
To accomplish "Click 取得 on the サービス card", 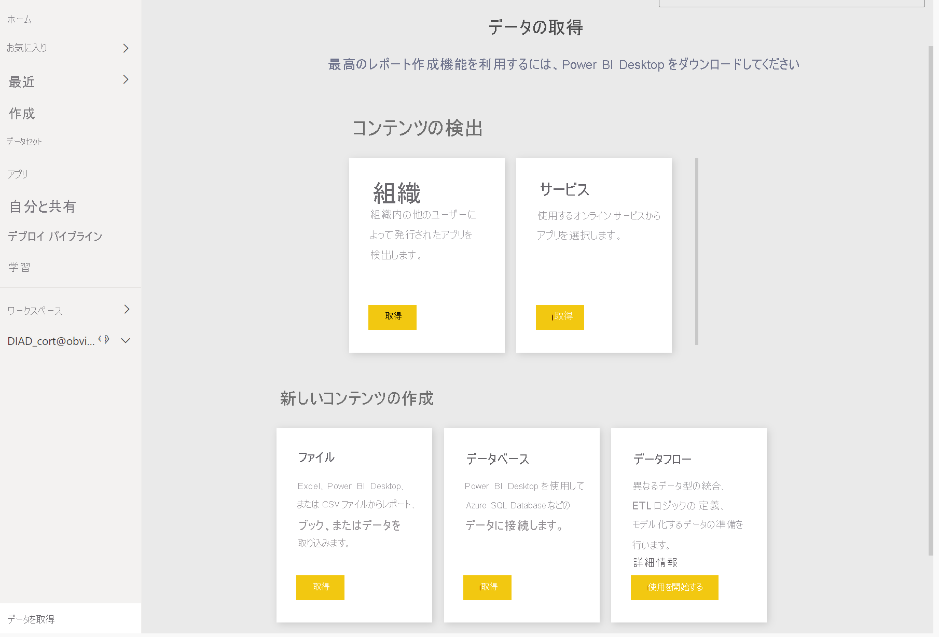I will pyautogui.click(x=560, y=317).
